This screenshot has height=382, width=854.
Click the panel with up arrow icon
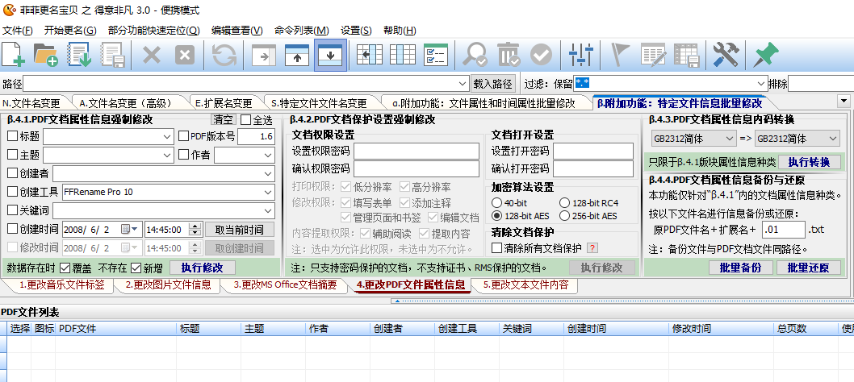point(297,55)
